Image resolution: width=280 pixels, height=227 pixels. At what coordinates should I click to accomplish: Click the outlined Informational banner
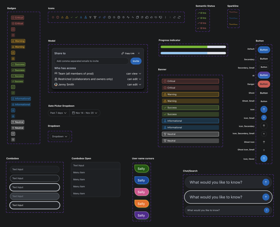tap(190, 121)
